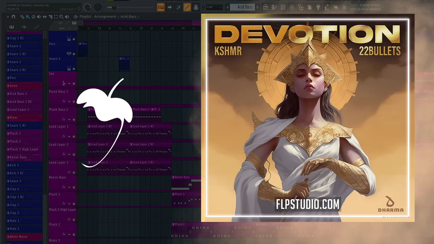Expand the Reese Bass track dropdown arrow
434x244 pixels.
(x=70, y=187)
